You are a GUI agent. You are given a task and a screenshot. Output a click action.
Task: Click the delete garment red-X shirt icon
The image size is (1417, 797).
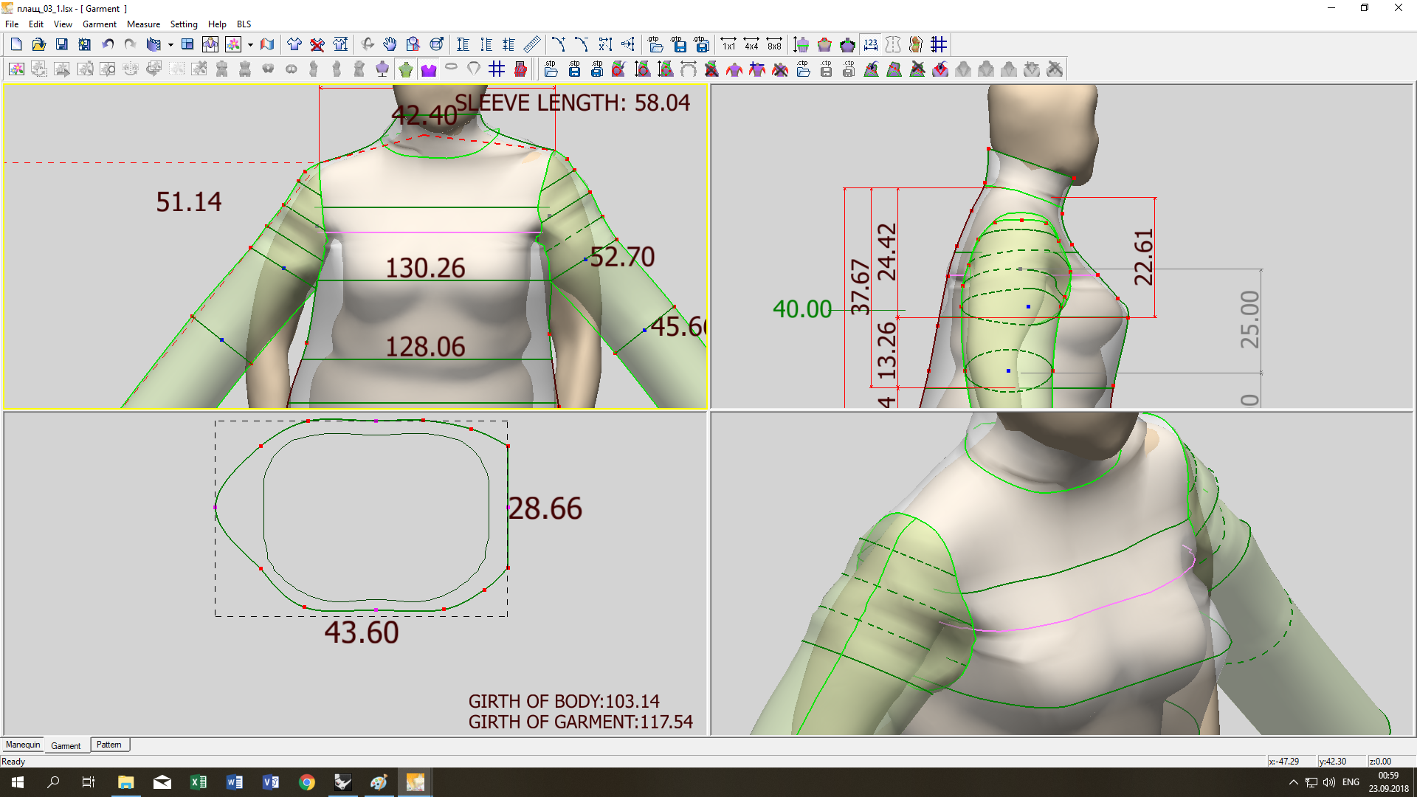tap(317, 45)
